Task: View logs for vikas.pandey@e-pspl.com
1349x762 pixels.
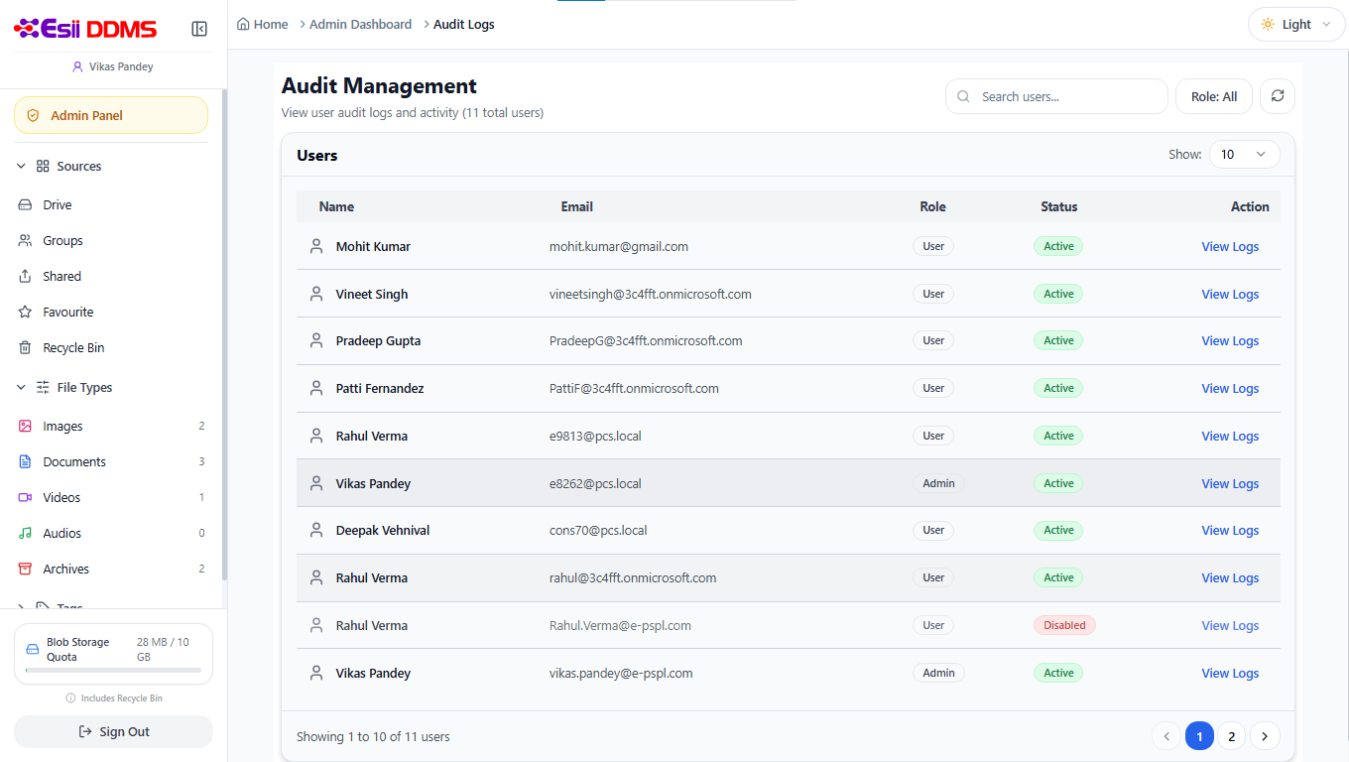Action: [x=1230, y=674]
